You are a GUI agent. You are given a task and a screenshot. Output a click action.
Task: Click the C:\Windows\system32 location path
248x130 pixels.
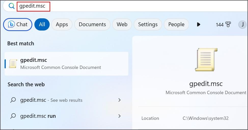click(x=206, y=118)
